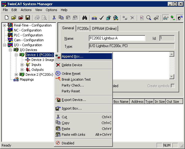This screenshot has height=149, width=185.
Task: Click the rightmost face toolbar icon
Action: (180, 18)
